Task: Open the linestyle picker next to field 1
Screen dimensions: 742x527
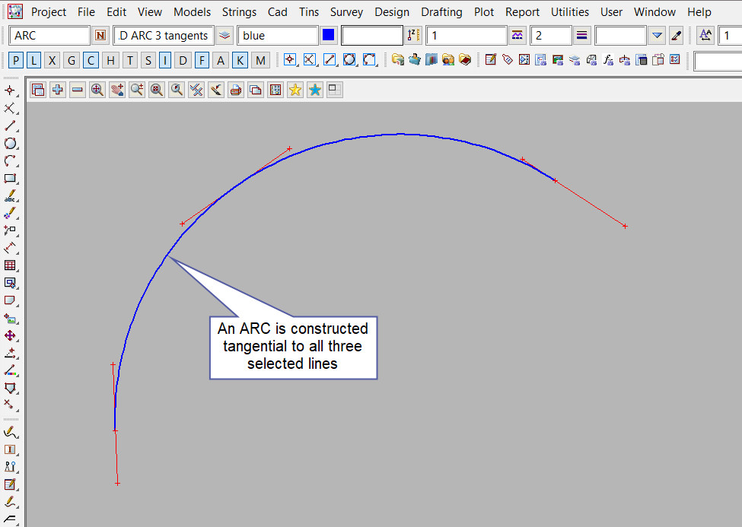Action: click(x=518, y=36)
